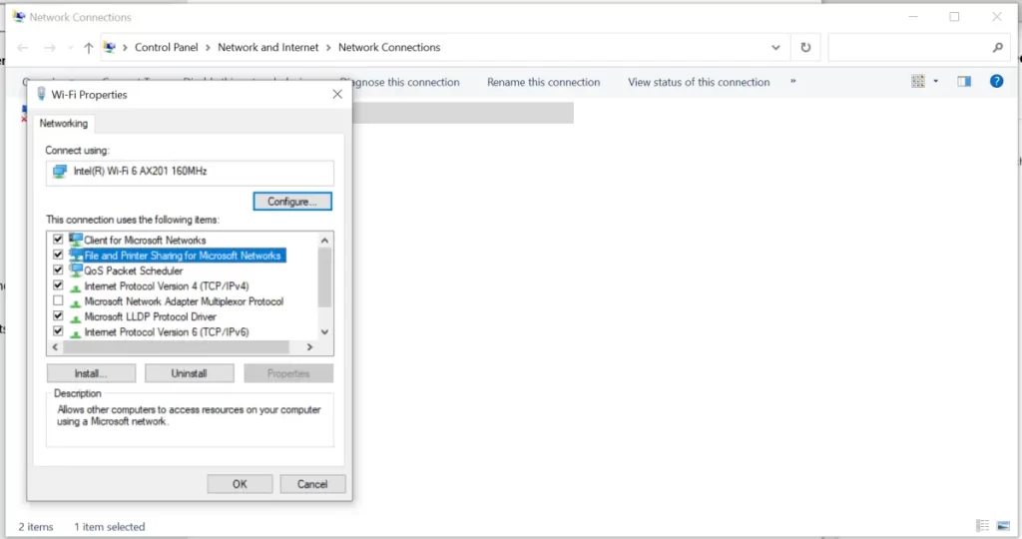
Task: Uncheck Client for Microsoft Networks checkbox
Action: pyautogui.click(x=58, y=240)
